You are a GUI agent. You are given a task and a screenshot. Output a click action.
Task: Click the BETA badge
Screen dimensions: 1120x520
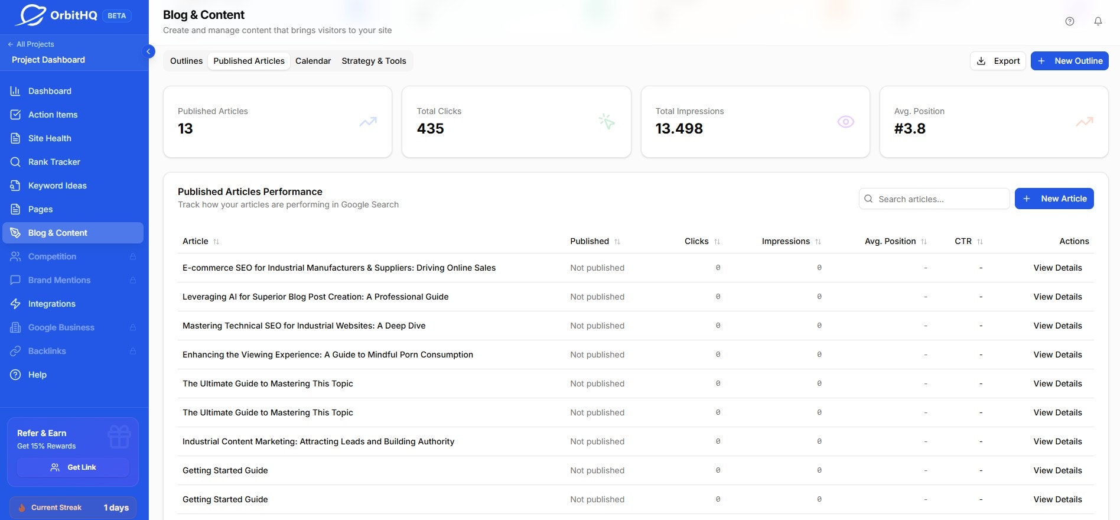[x=117, y=15]
